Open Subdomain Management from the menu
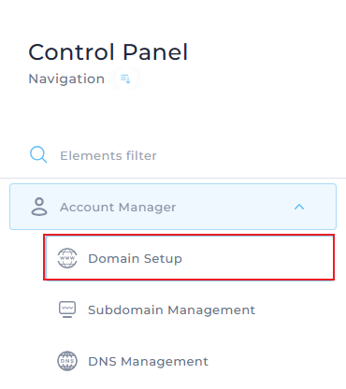 pos(189,310)
